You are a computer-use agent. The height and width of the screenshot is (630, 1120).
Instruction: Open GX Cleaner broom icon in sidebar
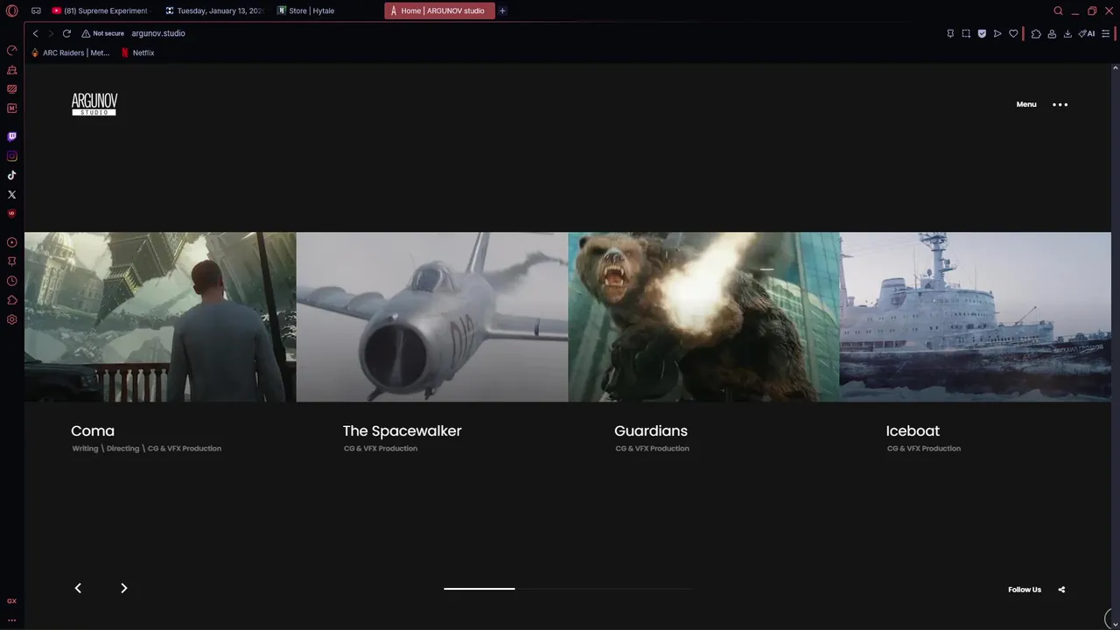pyautogui.click(x=11, y=70)
